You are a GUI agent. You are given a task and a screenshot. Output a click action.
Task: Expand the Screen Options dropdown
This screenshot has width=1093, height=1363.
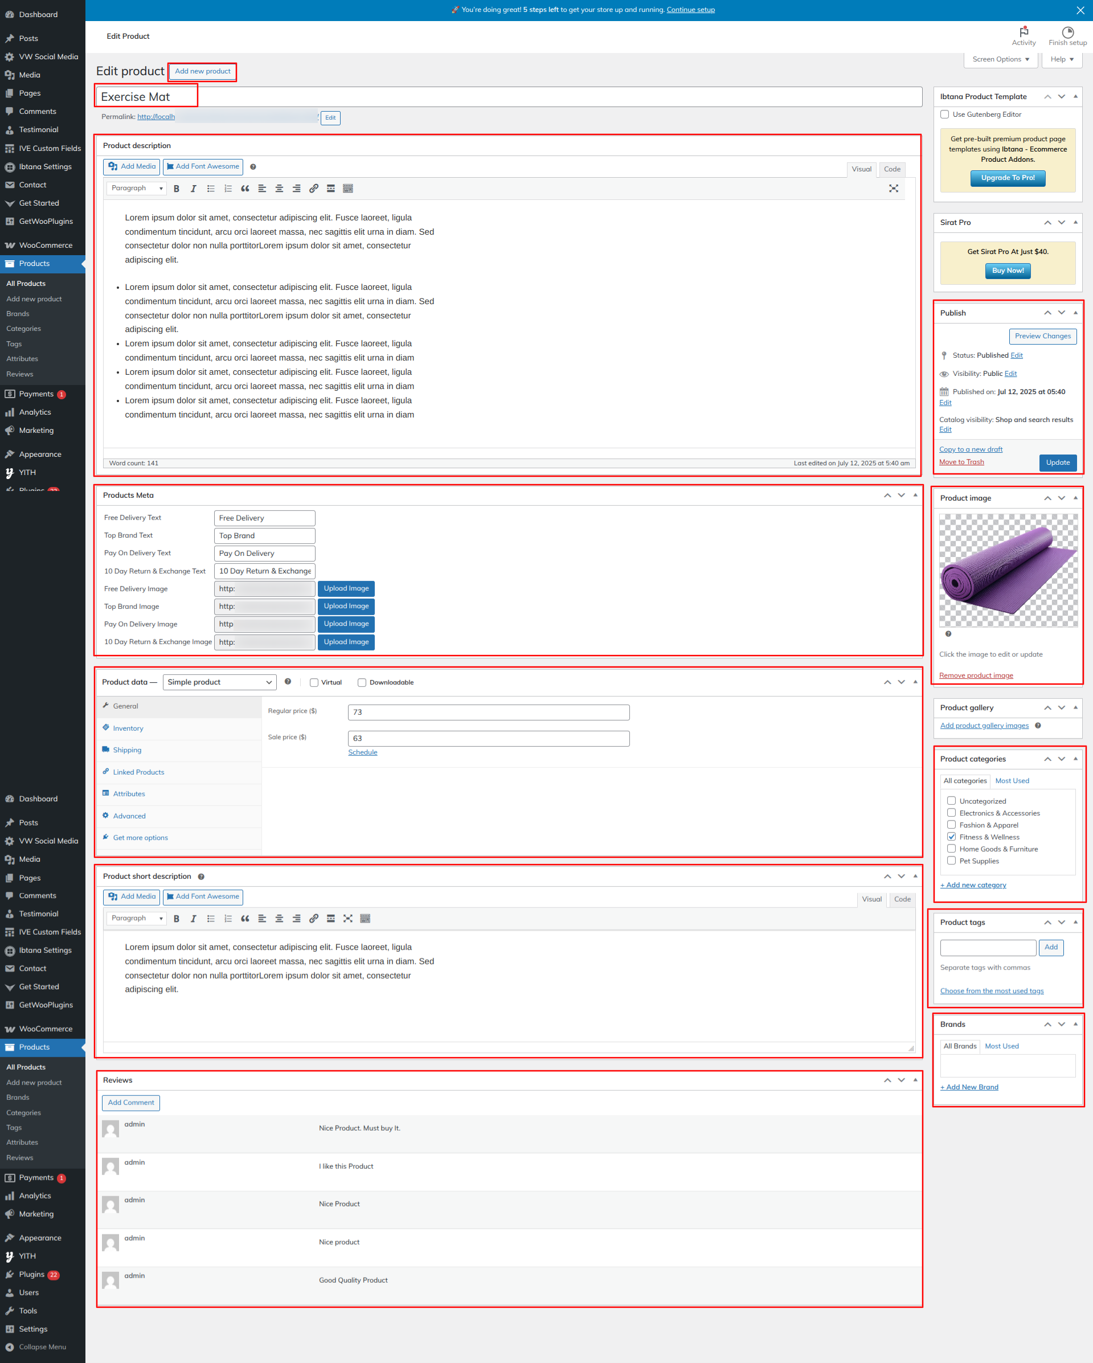(x=1000, y=59)
